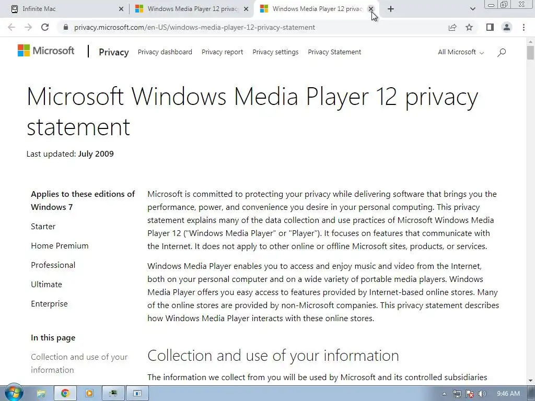Screen dimensions: 535x401
Task: Click the network tray icon
Action: pos(457,394)
